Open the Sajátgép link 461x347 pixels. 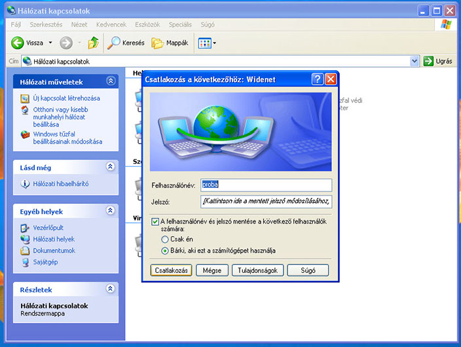tap(45, 262)
